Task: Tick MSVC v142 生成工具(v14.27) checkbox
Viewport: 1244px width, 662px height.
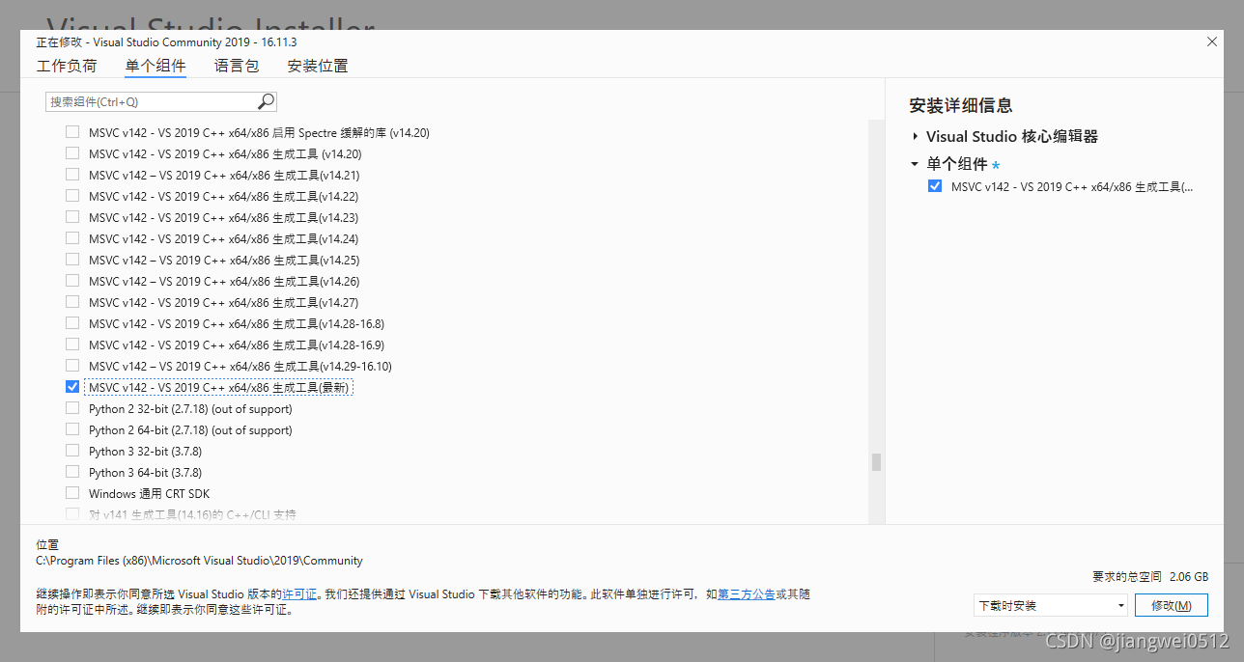Action: click(x=72, y=302)
